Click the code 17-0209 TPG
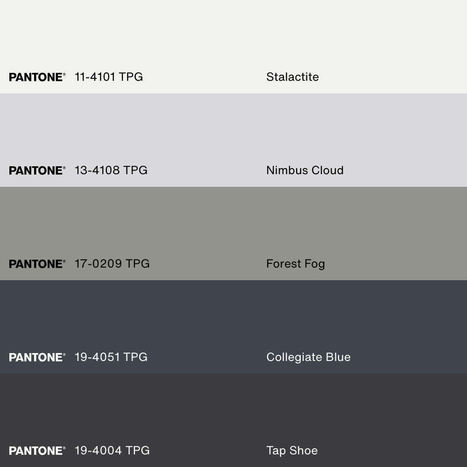Viewport: 467px width, 467px height. click(x=112, y=264)
